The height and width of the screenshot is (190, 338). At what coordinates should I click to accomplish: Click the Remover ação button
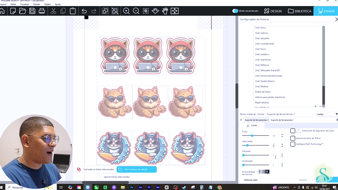click(251, 180)
